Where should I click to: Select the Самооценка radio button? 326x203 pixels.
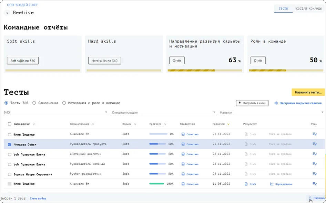(34, 103)
